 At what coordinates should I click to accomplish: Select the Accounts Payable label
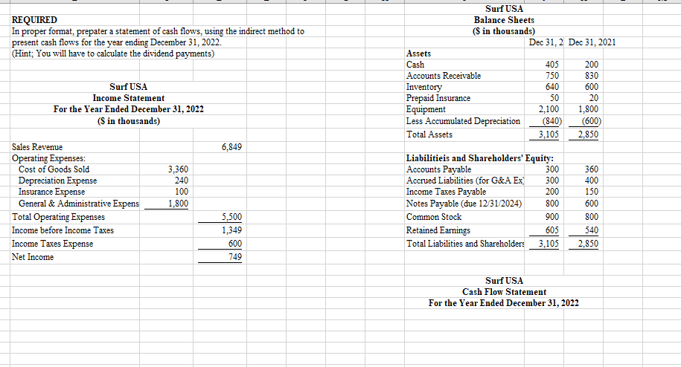point(438,170)
